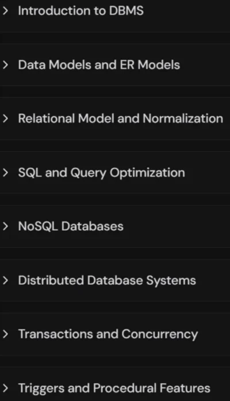Image resolution: width=230 pixels, height=401 pixels.
Task: Open the chevron next to SQL and Query Optimization
Action: pyautogui.click(x=5, y=173)
